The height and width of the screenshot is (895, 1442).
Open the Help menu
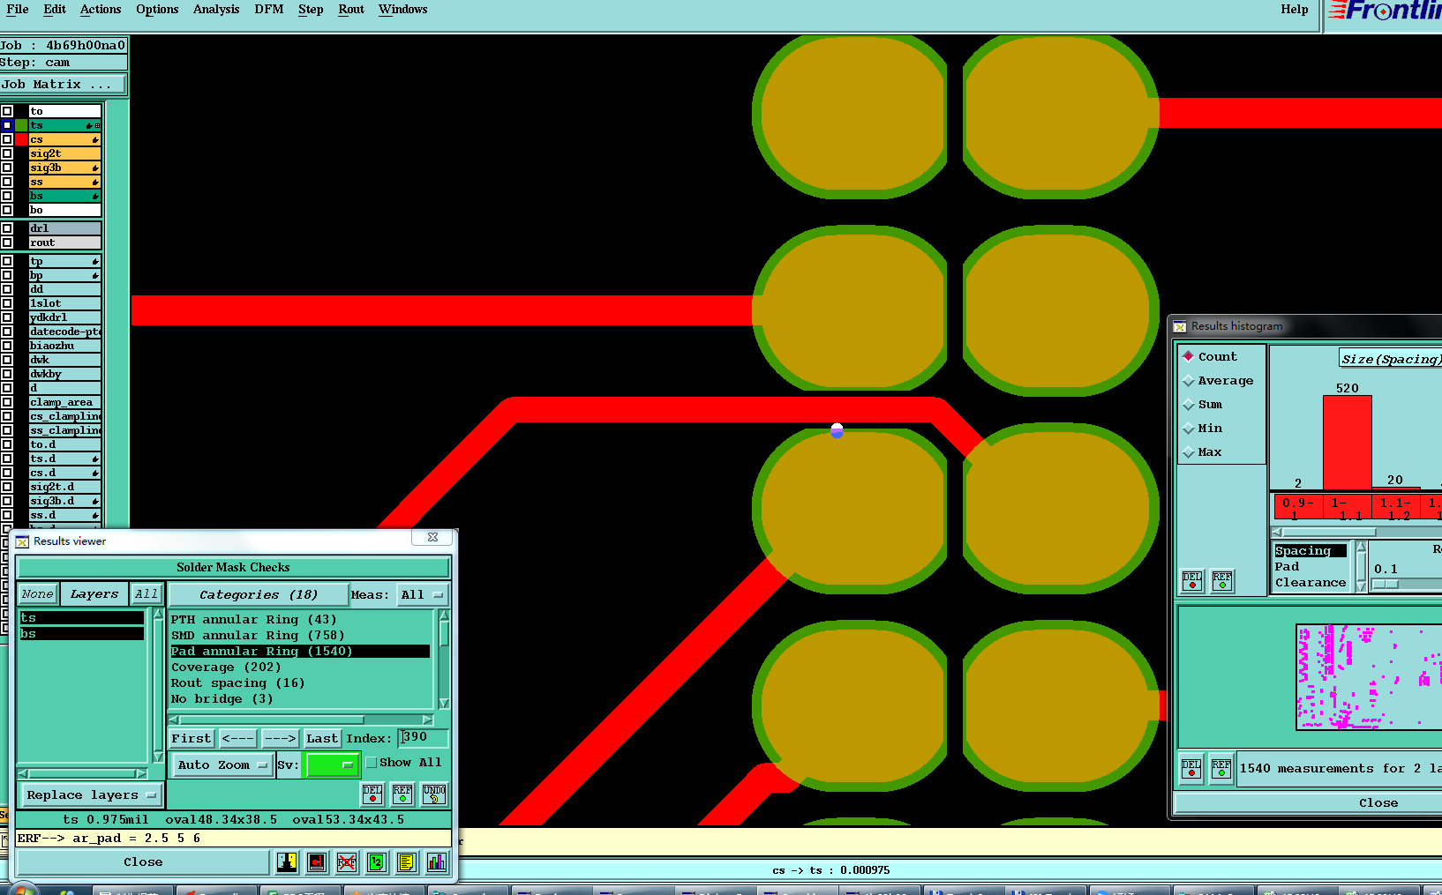point(1295,10)
